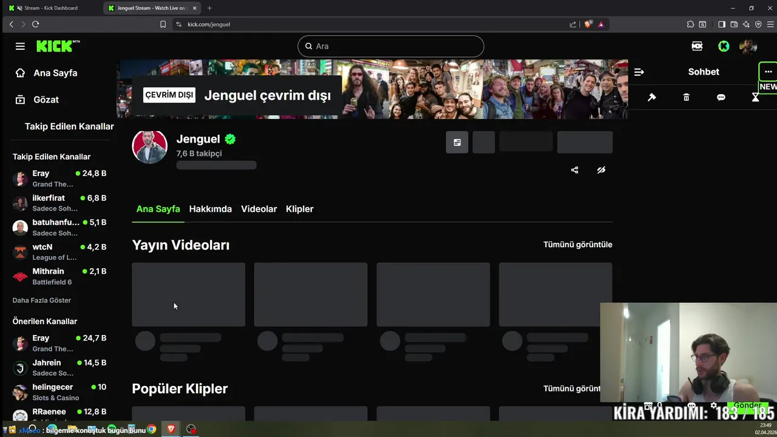Viewport: 777px width, 437px height.
Task: Switch to the Videolar tab
Action: click(259, 209)
